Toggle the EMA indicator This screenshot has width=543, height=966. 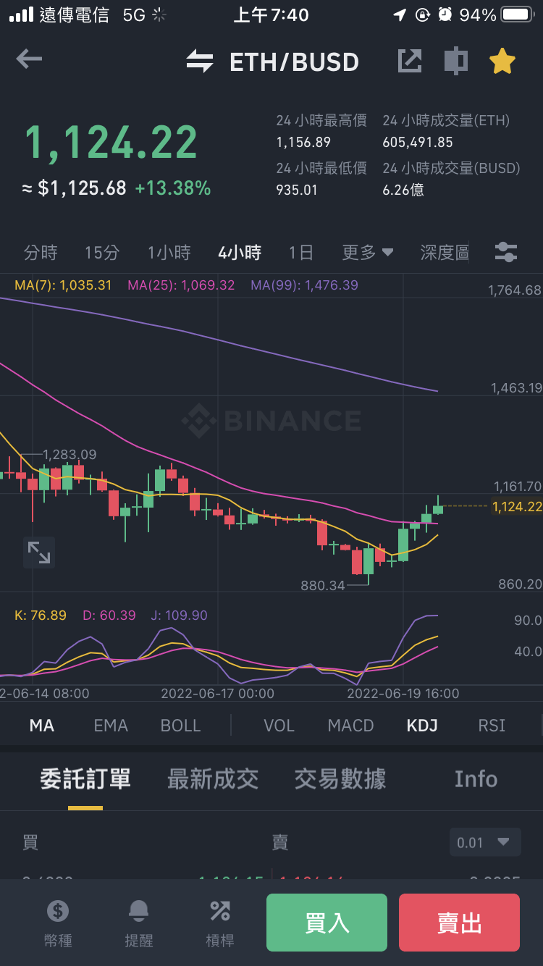pyautogui.click(x=111, y=726)
